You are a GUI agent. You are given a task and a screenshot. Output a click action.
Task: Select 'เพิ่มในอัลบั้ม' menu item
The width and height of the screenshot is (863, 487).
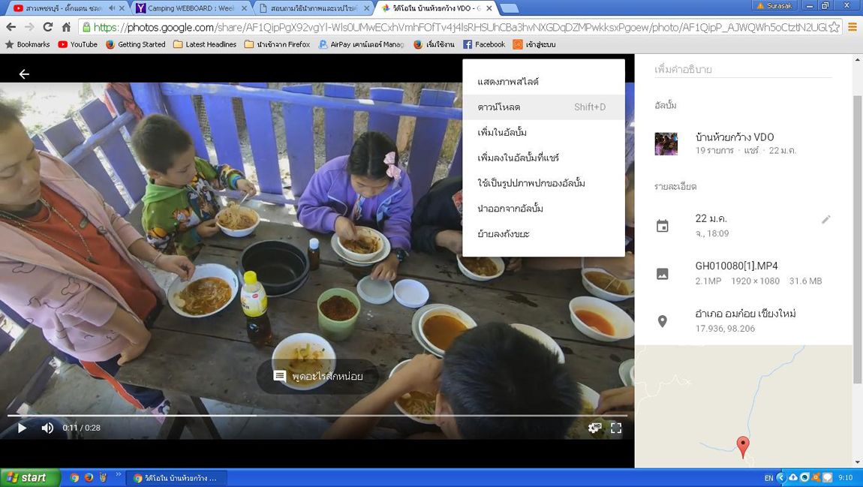(543, 132)
